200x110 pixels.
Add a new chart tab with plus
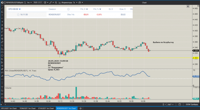click(x=80, y=108)
